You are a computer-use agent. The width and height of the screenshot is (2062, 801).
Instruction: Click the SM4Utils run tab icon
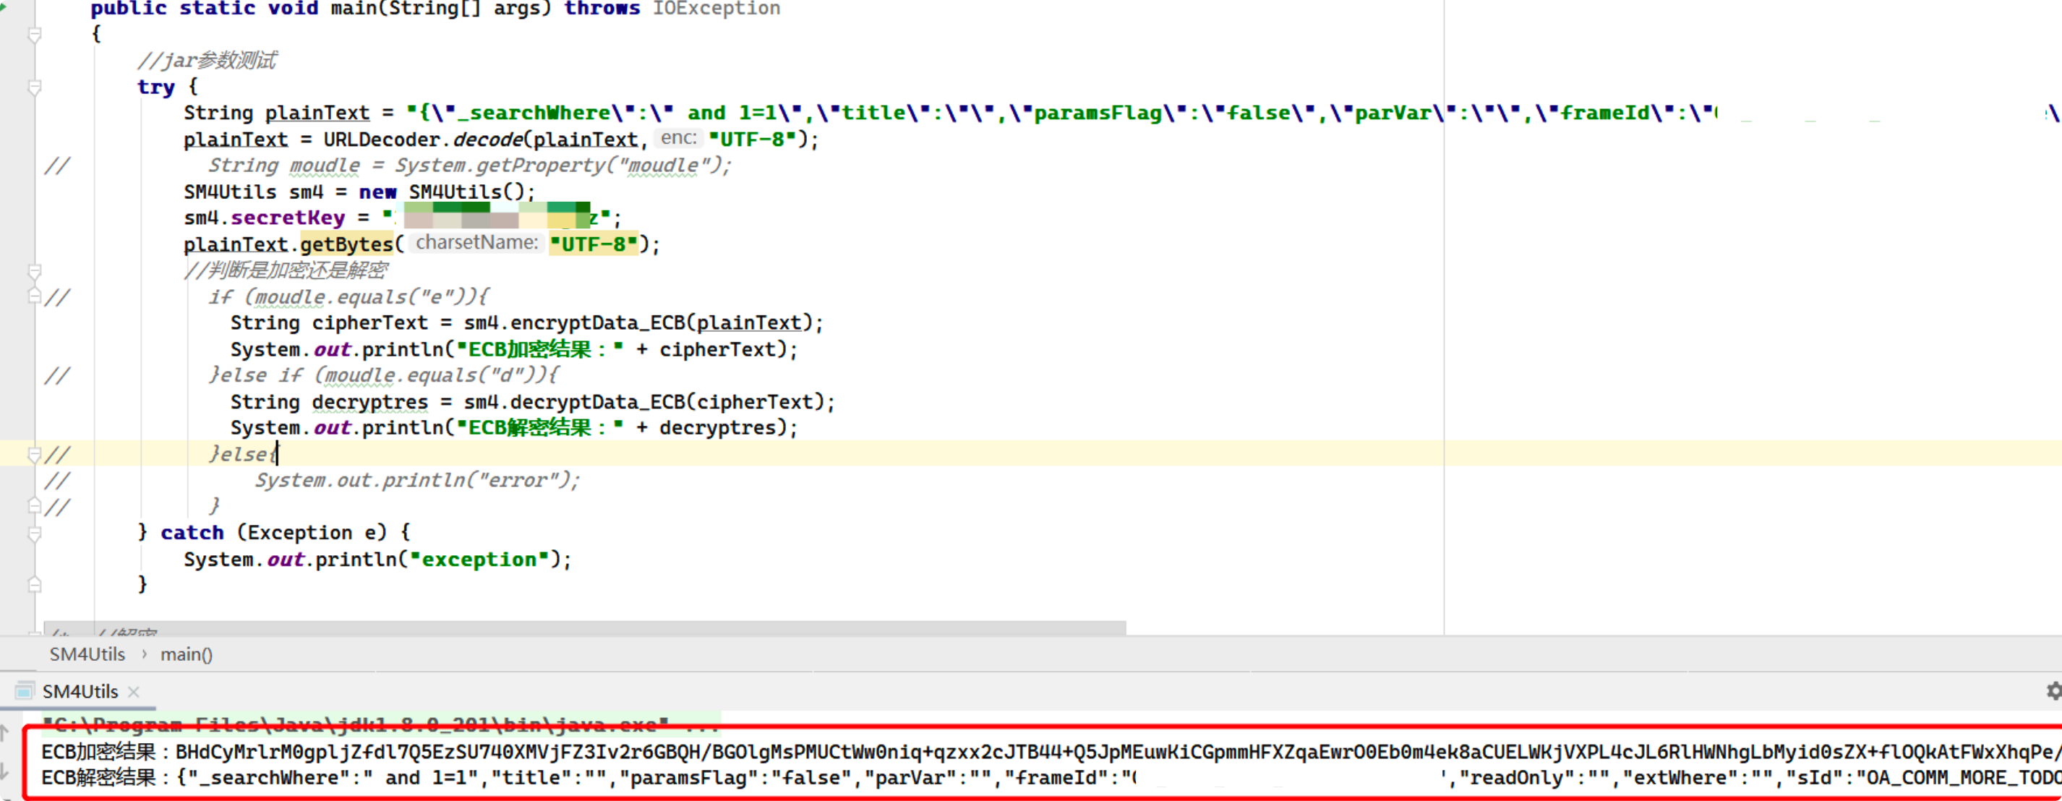(x=25, y=691)
